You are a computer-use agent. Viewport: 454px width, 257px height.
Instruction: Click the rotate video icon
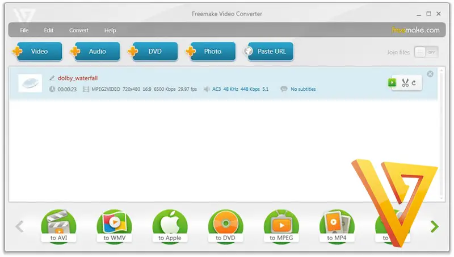point(414,83)
